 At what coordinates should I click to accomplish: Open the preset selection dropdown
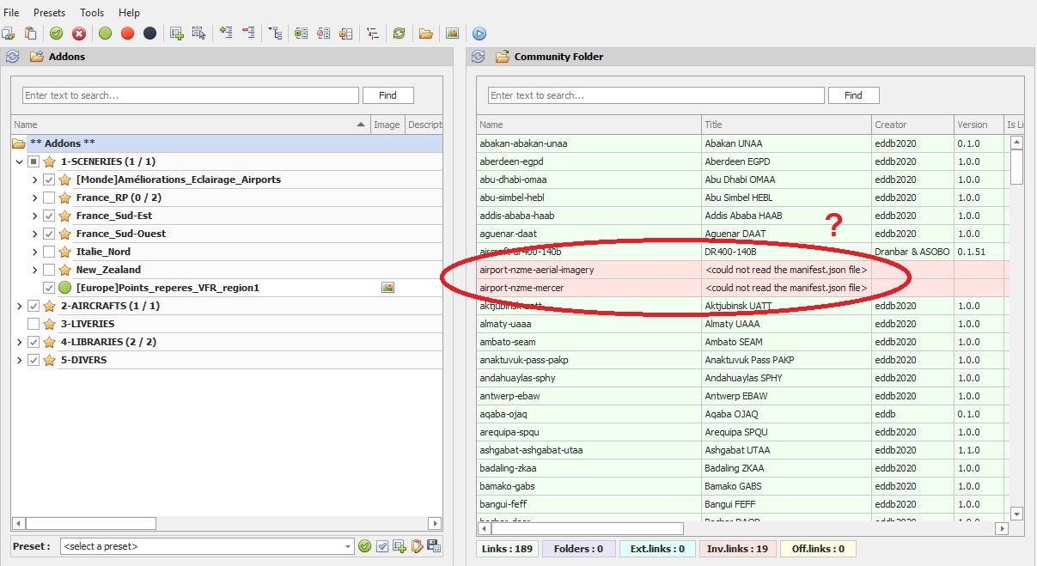[347, 546]
